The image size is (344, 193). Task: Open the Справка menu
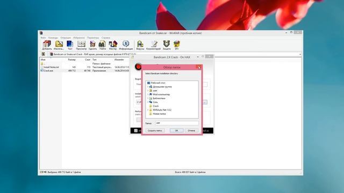[x=106, y=38]
